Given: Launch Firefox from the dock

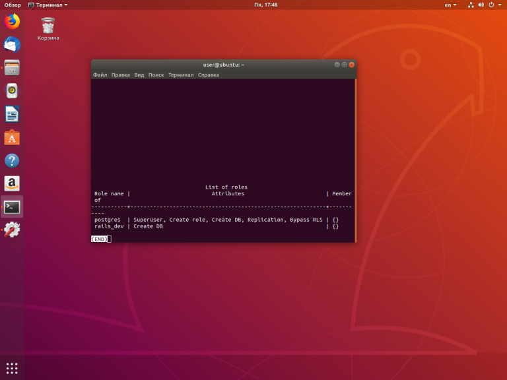Looking at the screenshot, I should click(x=12, y=21).
